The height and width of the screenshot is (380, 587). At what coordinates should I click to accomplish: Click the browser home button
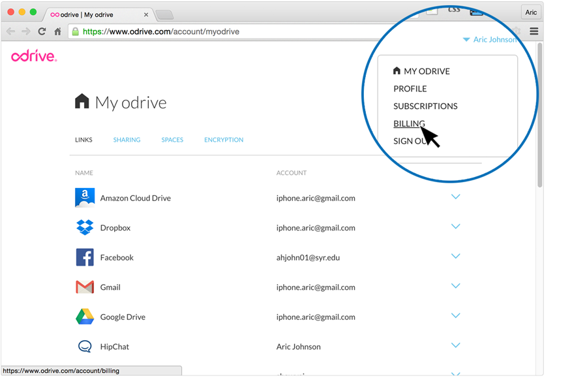click(x=57, y=31)
